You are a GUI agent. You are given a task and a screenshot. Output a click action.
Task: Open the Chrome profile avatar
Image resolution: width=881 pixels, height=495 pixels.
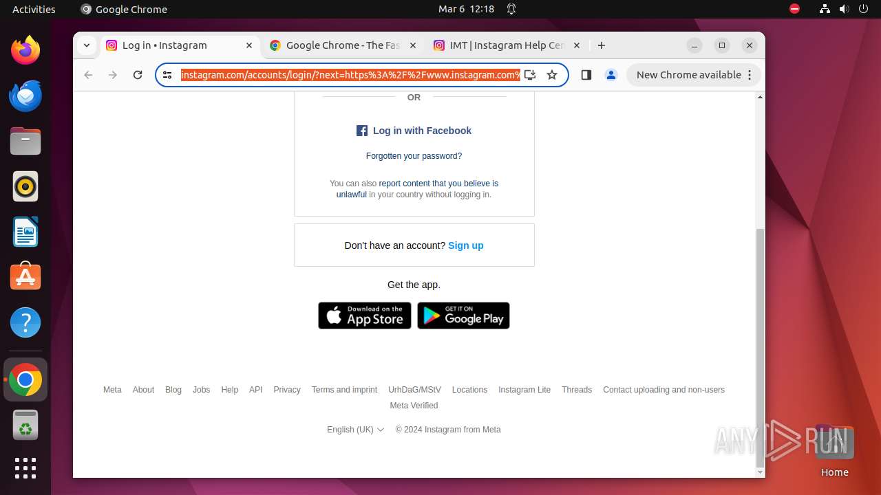click(611, 75)
